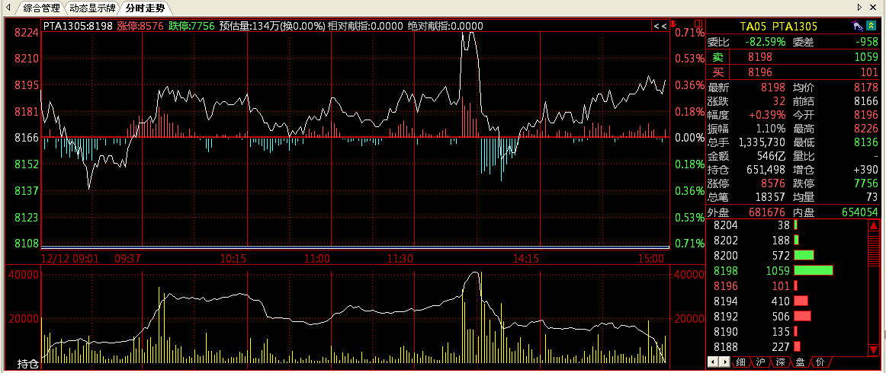Click the 12/12 09:01 date label
Image resolution: width=886 pixels, height=373 pixels.
(71, 259)
